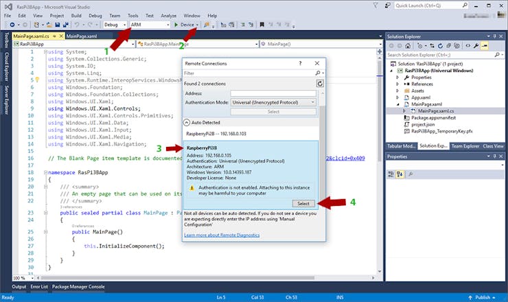This screenshot has width=508, height=302.
Task: Collapse the MainPage.xaml tree node
Action: tap(398, 104)
